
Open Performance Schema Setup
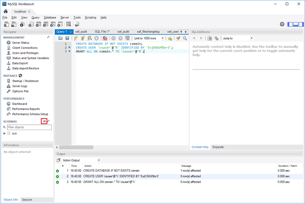coord(30,114)
